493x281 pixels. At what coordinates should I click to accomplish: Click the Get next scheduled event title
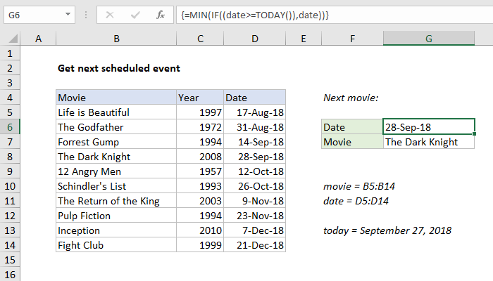pyautogui.click(x=118, y=68)
